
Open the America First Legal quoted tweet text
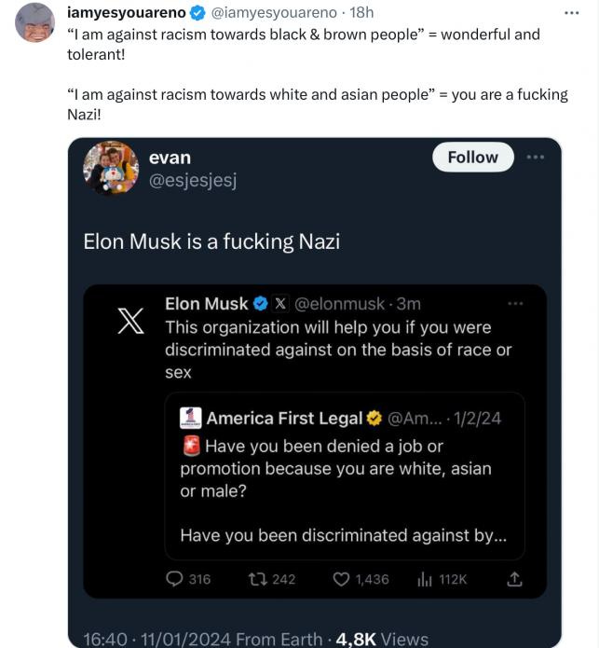pos(335,468)
